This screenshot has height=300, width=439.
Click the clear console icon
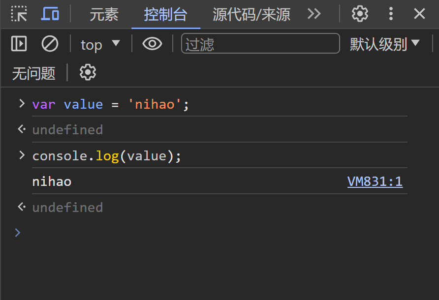coord(49,43)
